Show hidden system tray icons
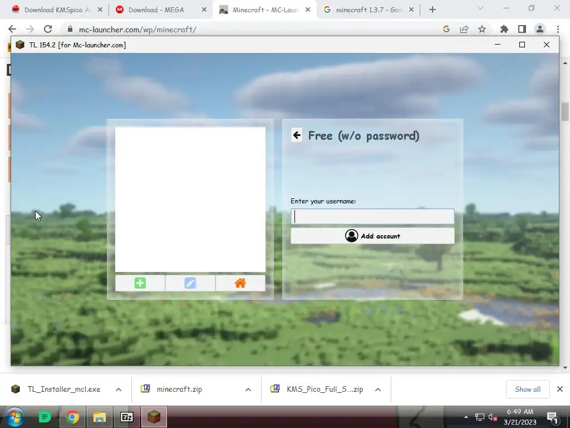570x428 pixels. click(466, 417)
